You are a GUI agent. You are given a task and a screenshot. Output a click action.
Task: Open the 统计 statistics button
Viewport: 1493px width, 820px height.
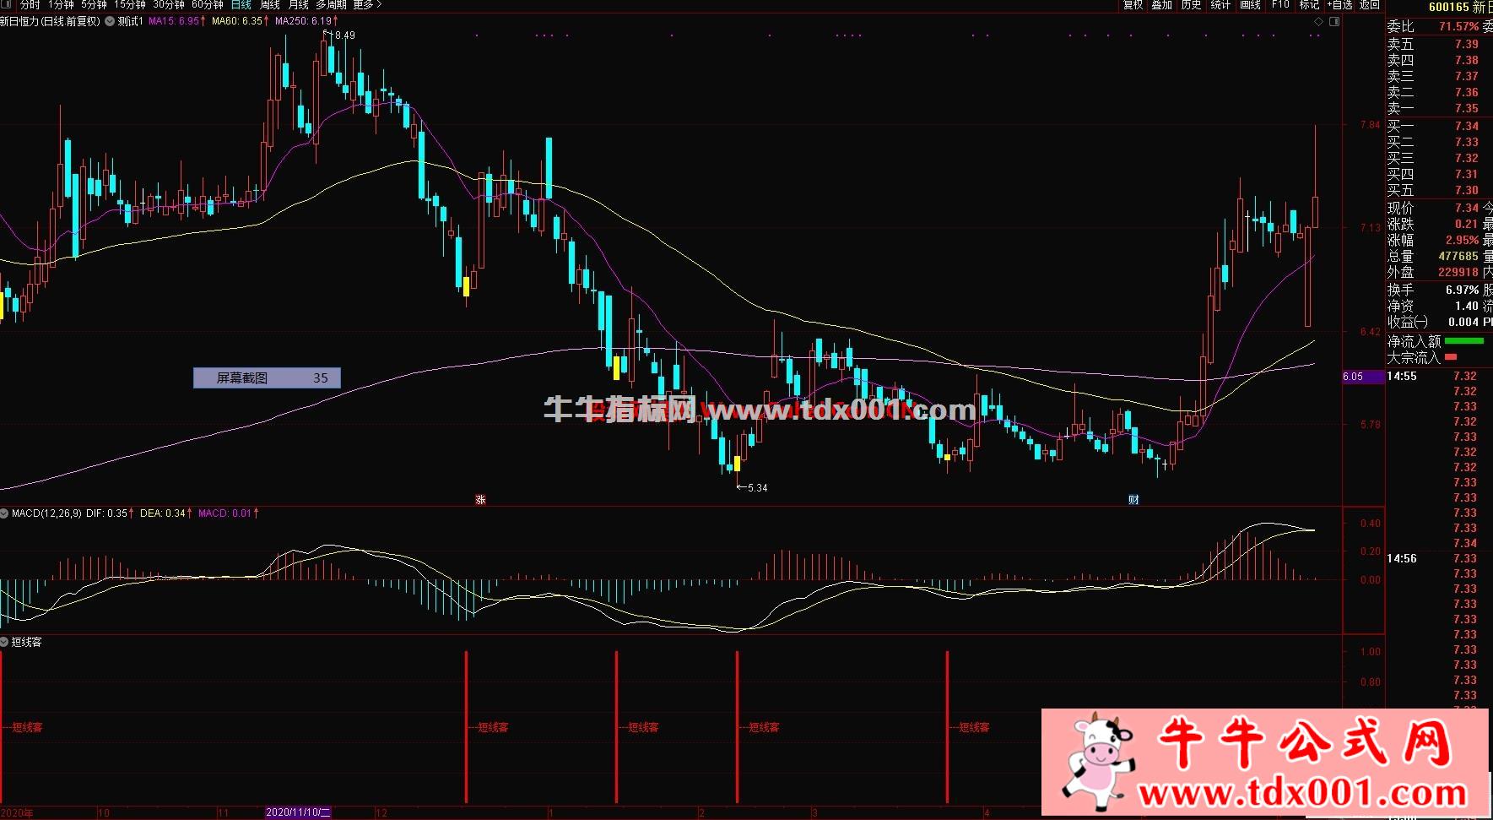tap(1221, 5)
